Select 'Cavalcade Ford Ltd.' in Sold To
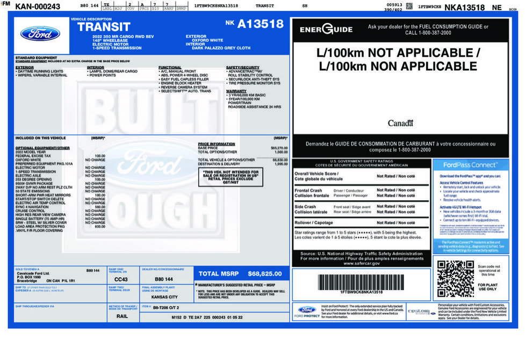 point(33,273)
